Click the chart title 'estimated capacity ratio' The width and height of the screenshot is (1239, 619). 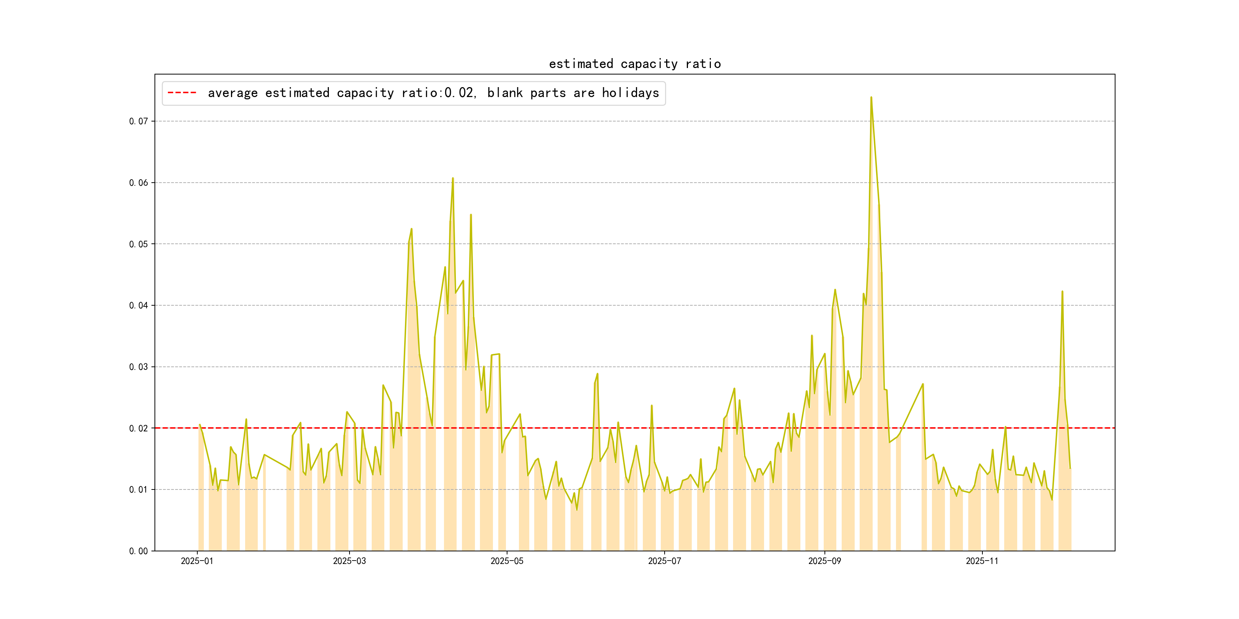click(634, 64)
